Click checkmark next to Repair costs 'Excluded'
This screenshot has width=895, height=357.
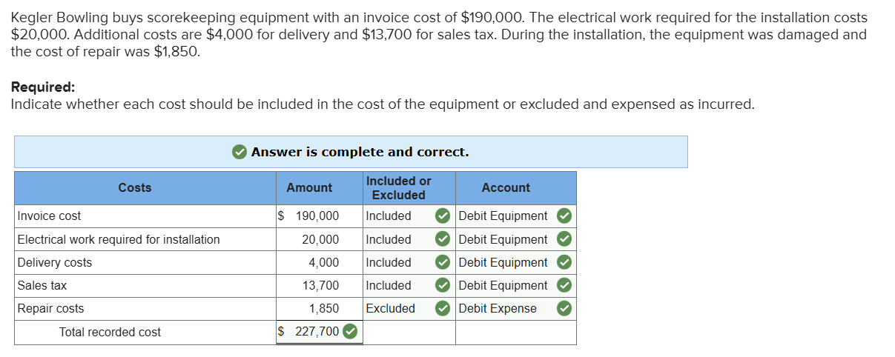442,308
